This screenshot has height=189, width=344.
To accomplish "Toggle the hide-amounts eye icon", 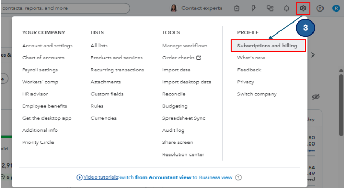I will (316, 97).
